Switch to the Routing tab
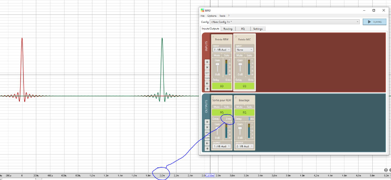 [x=228, y=29]
